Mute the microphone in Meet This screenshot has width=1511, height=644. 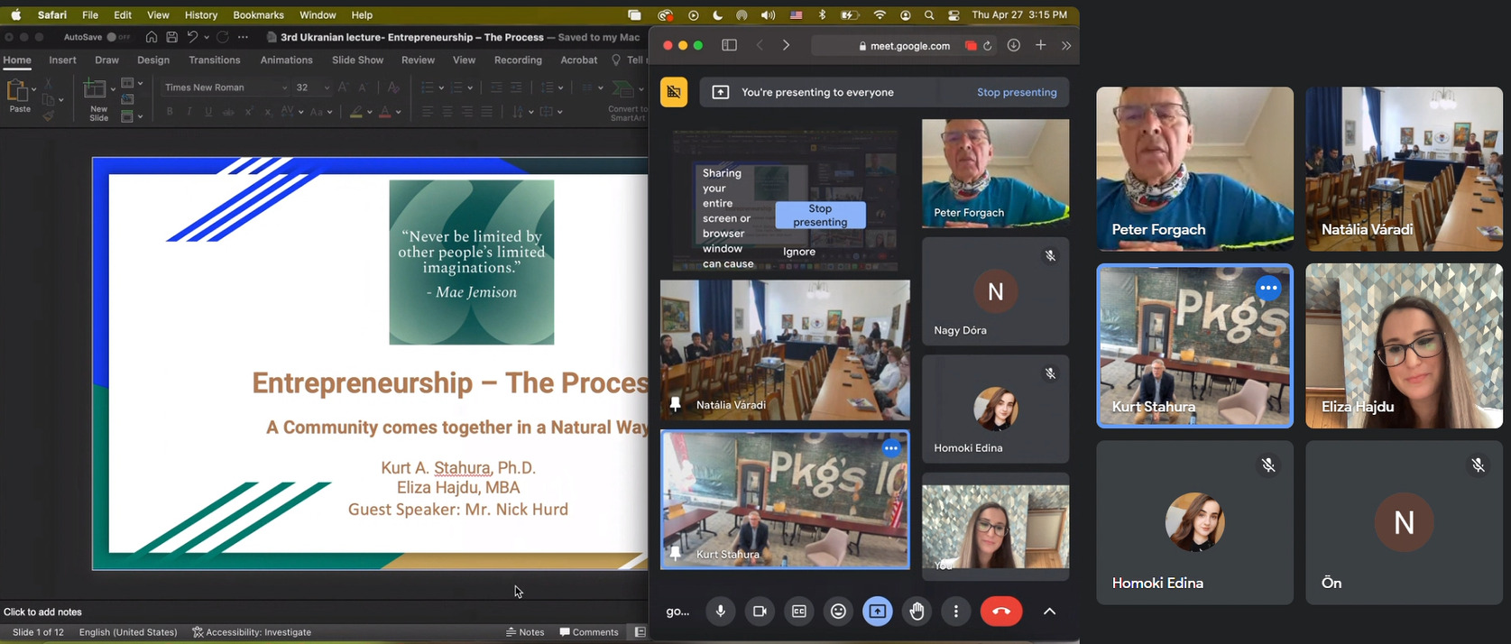coord(720,612)
